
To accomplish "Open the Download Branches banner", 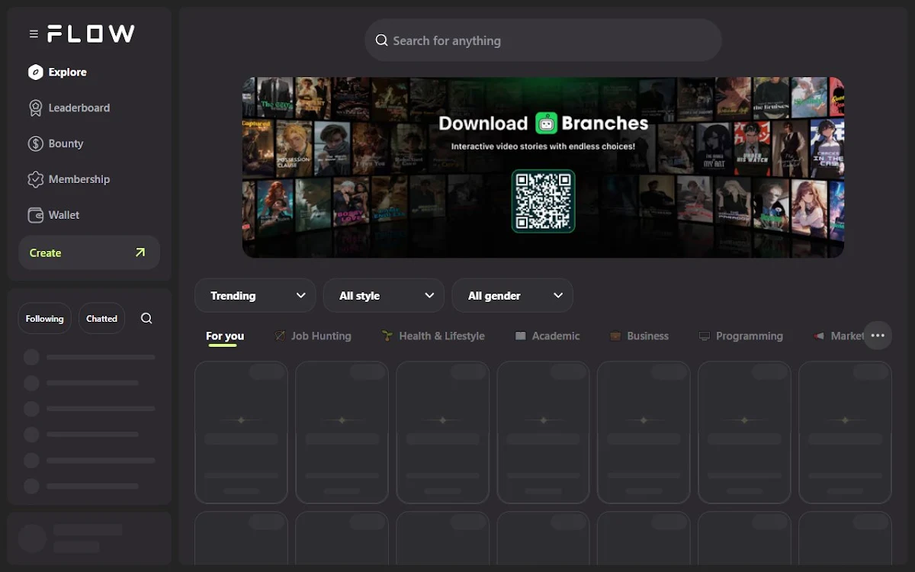I will point(543,167).
